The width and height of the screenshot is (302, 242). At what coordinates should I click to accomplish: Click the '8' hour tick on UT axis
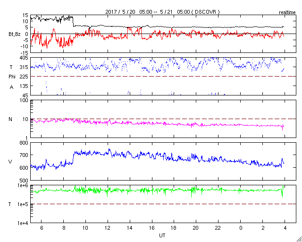click(64, 228)
